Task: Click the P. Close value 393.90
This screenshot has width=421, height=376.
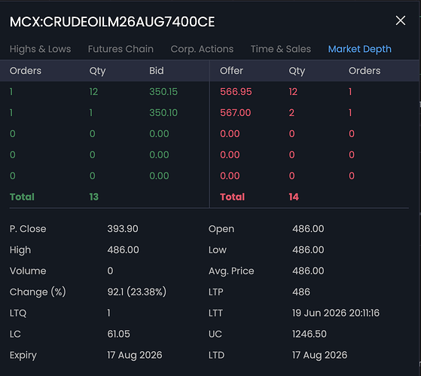Action: [x=123, y=229]
